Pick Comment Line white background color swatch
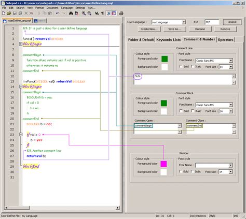 click(x=165, y=67)
